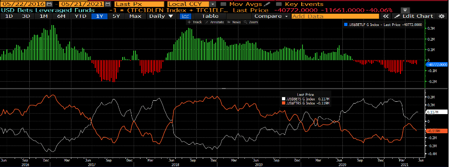Open the end date calendar picker
Viewport: 449px width, 167px height.
108,4
